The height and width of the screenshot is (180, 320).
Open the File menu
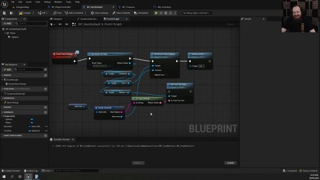point(12,2)
